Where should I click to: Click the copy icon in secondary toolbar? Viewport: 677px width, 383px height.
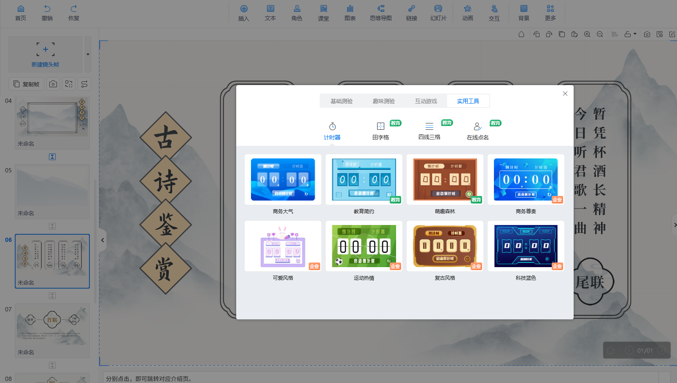tap(562, 34)
